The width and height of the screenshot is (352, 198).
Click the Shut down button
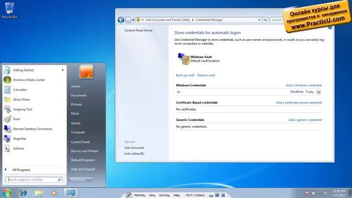78,179
